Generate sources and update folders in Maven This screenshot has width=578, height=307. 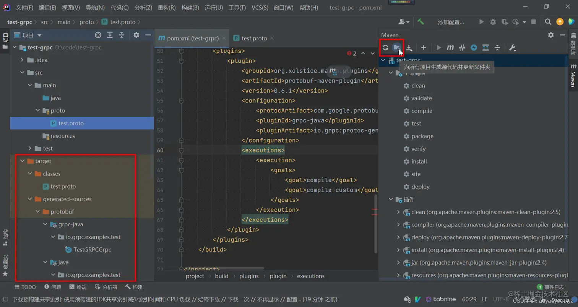(x=397, y=48)
